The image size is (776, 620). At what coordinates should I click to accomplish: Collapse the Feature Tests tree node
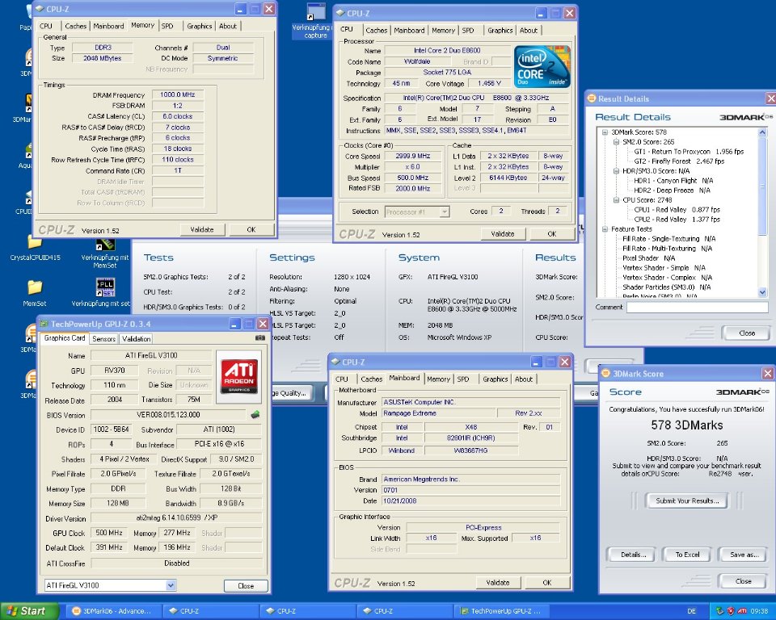pos(605,229)
